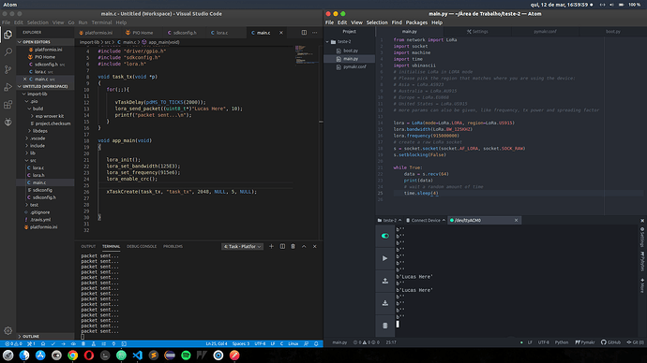Open Packages menu in Atom

pos(416,22)
